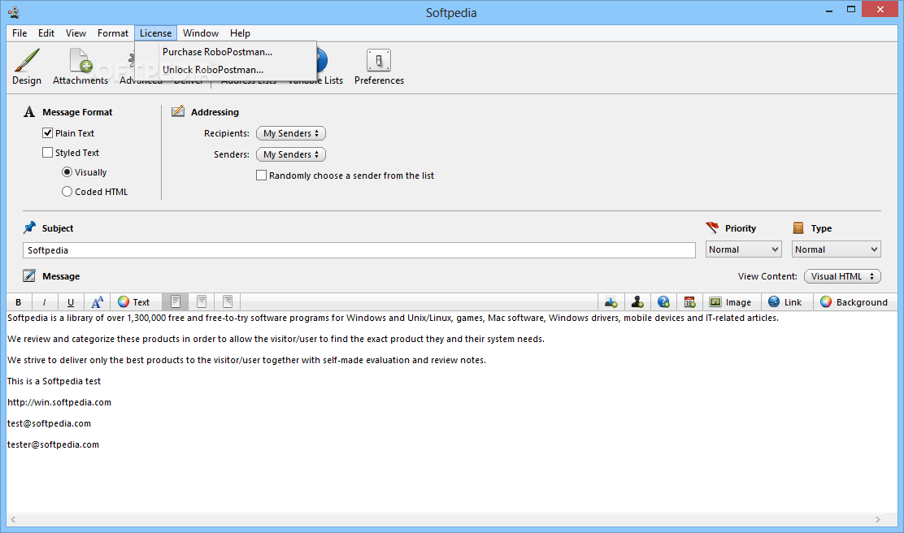
Task: Click the insert question-mark variable icon
Action: (x=663, y=302)
